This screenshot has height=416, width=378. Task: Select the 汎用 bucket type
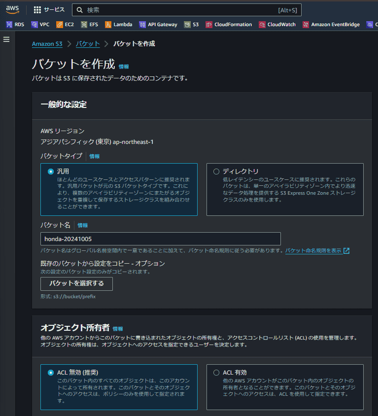click(x=119, y=189)
